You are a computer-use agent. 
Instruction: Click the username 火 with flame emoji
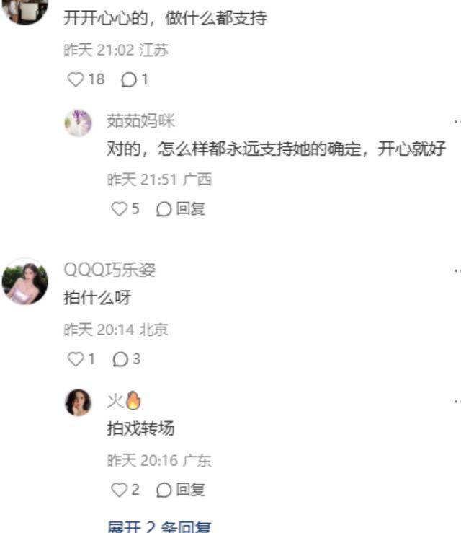[124, 401]
